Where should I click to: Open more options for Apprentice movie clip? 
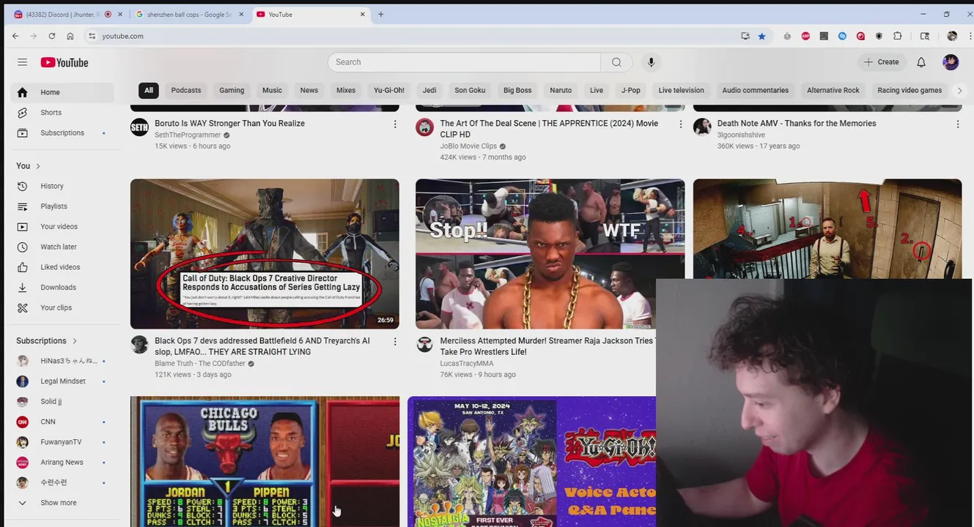pyautogui.click(x=680, y=124)
